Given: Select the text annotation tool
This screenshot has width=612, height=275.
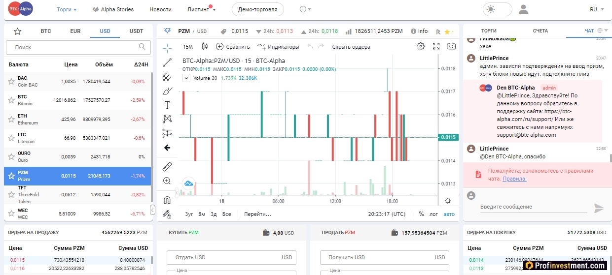Looking at the screenshot, I should pos(167,105).
